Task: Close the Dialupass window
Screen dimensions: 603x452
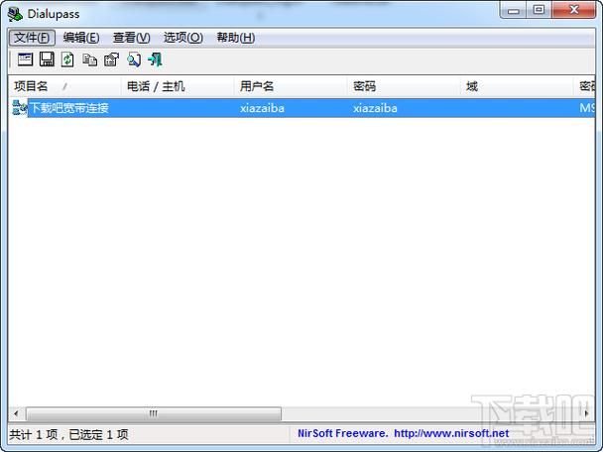Action: (574, 10)
